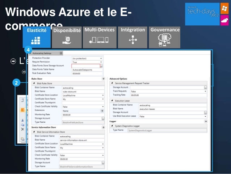Switch to the Multi-Devices tab
This screenshot has height=174, width=231.
100,37
